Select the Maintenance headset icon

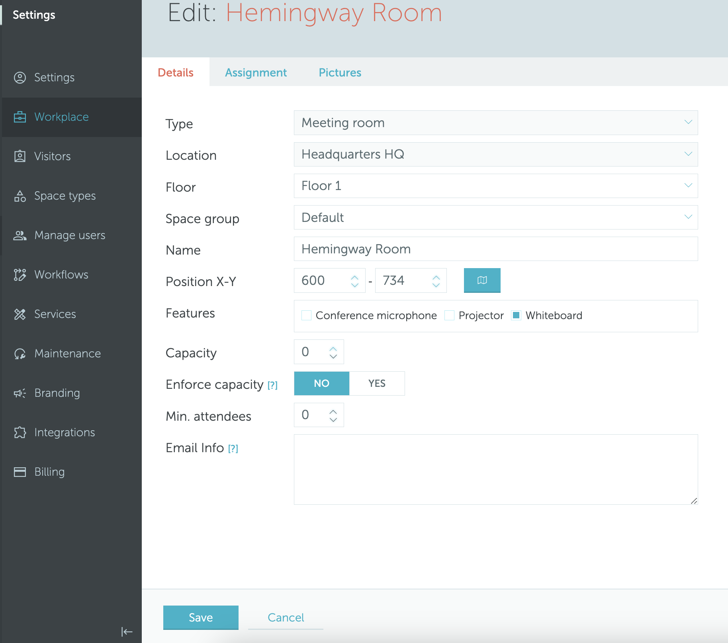point(20,353)
